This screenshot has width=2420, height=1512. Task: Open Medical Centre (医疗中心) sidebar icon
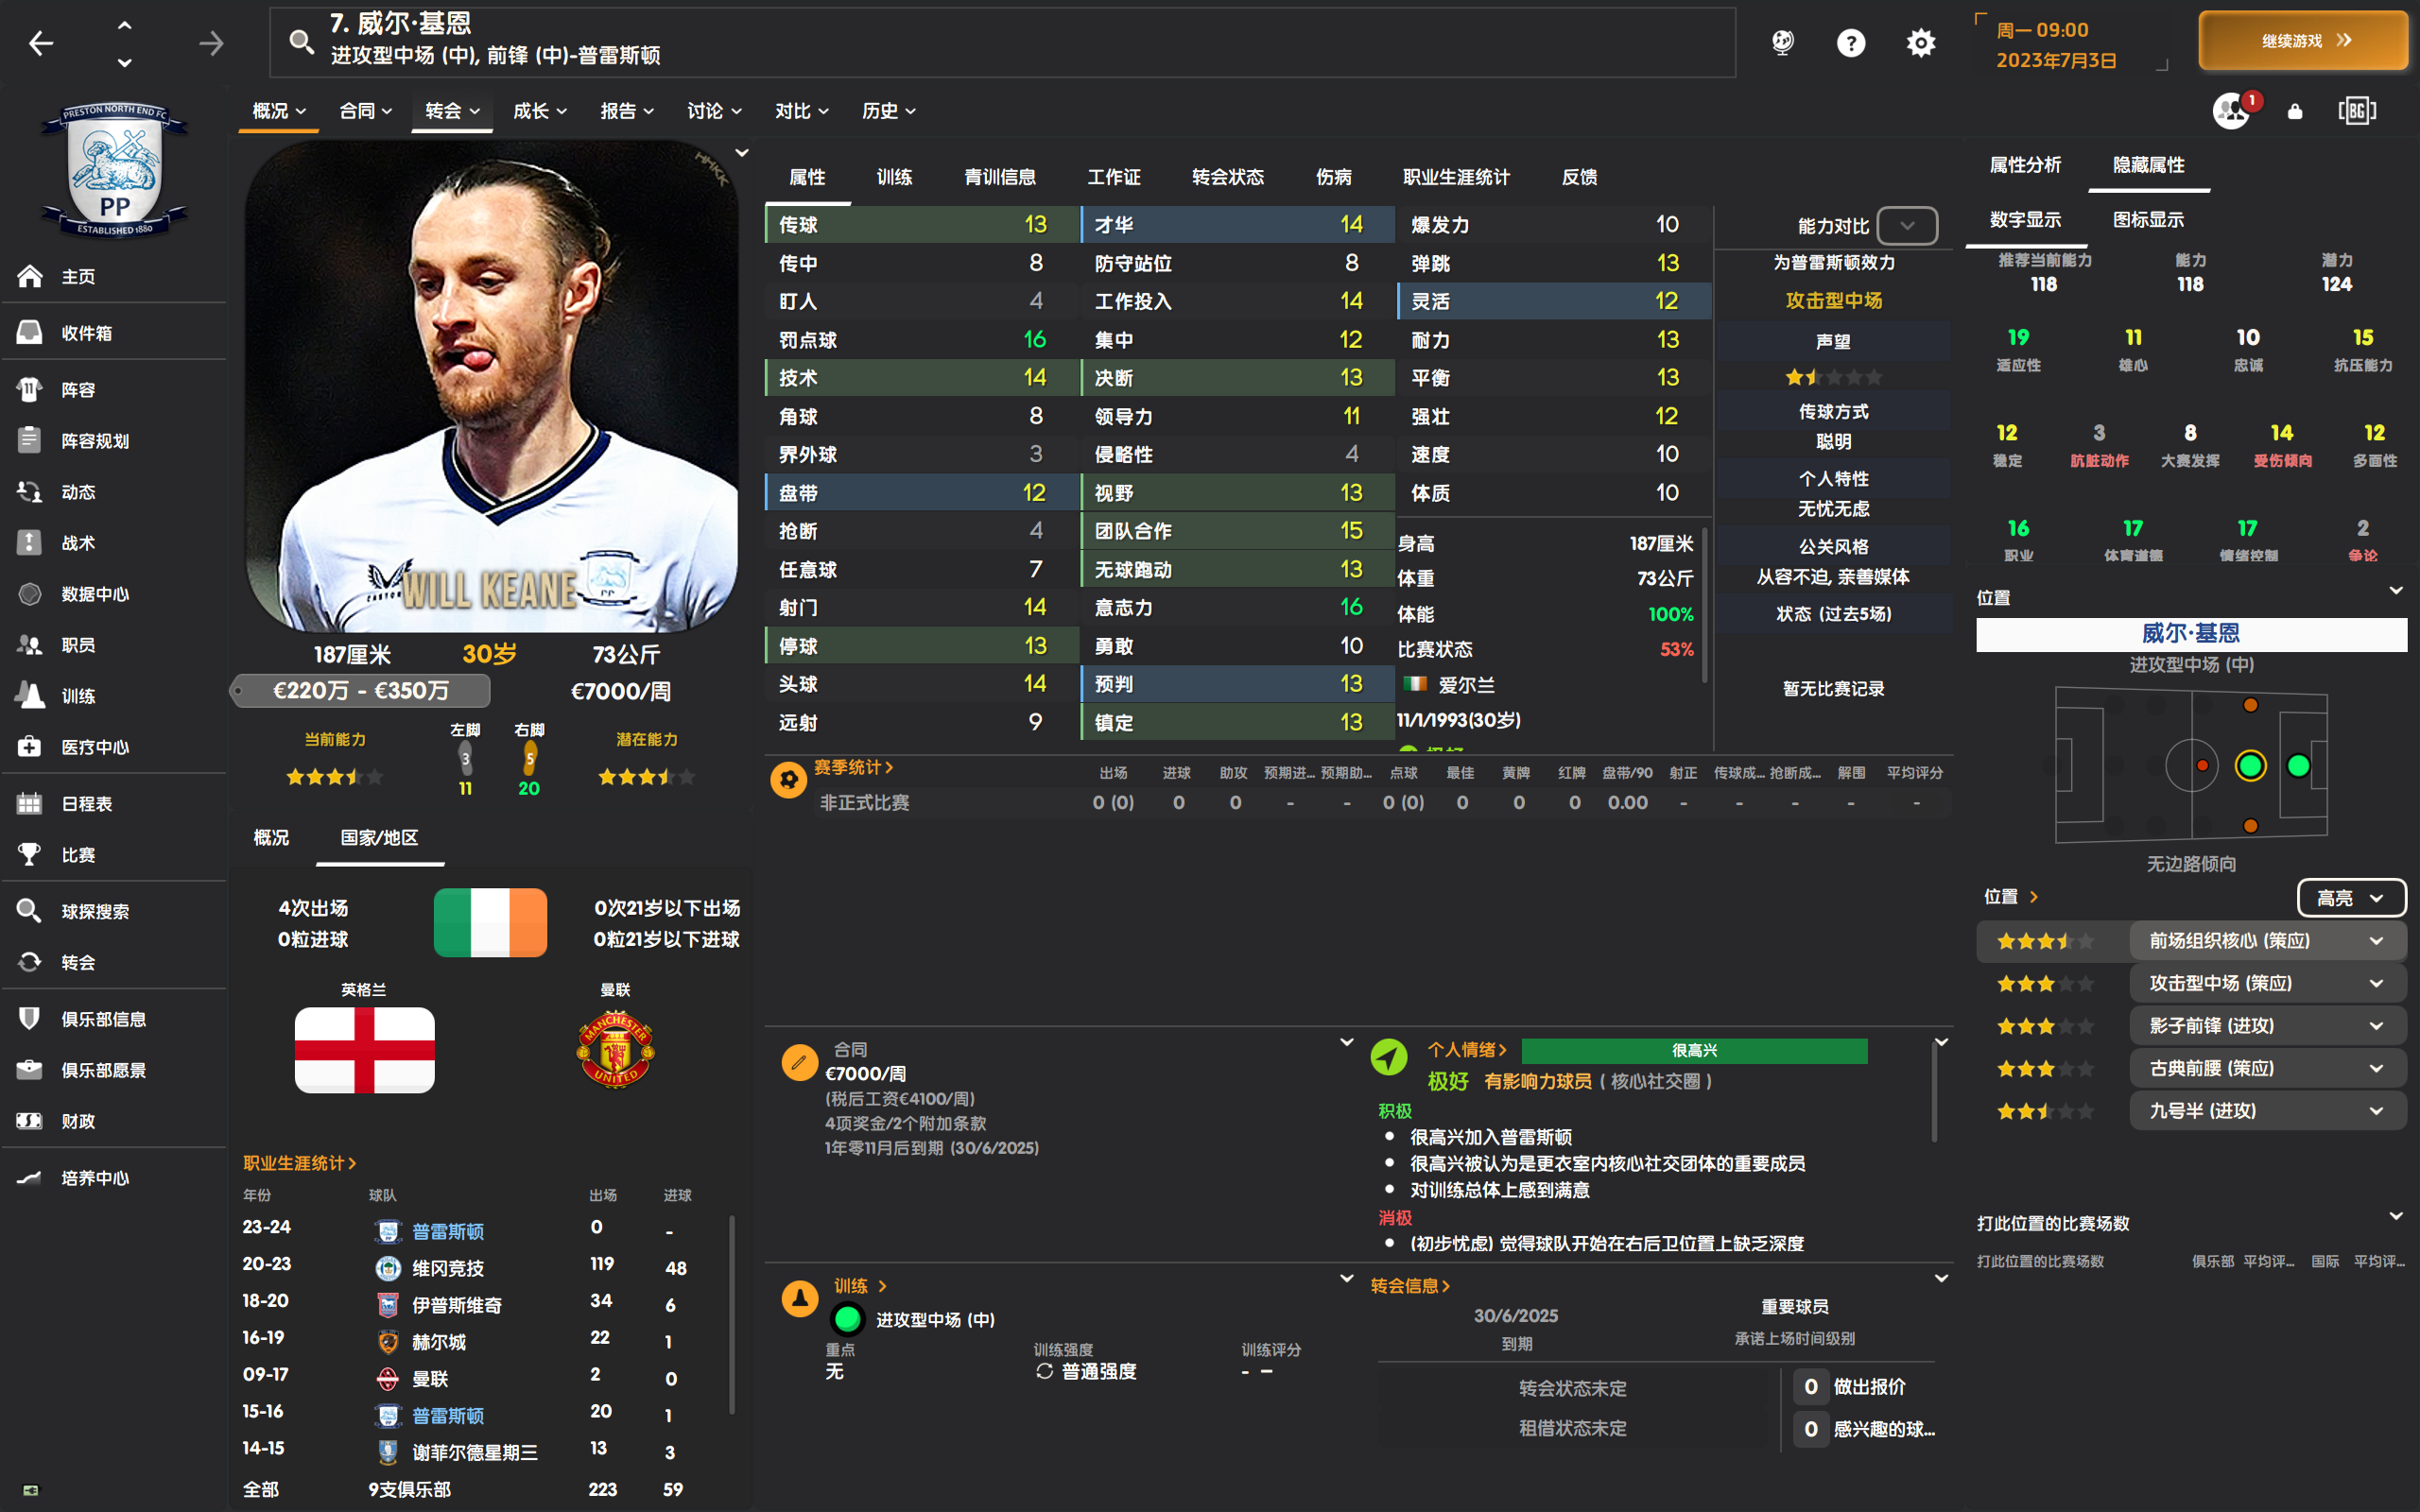point(30,747)
